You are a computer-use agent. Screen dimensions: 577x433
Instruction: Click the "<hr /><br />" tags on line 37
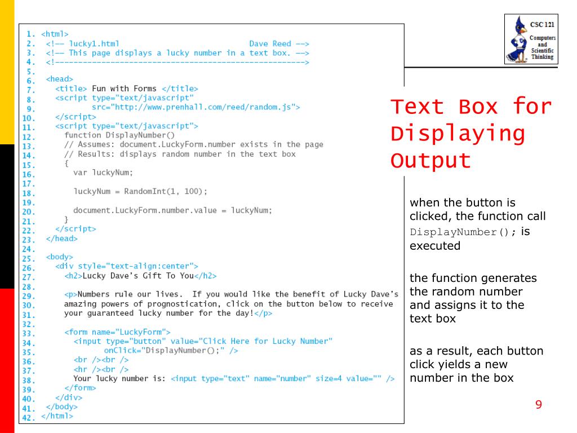pos(101,369)
